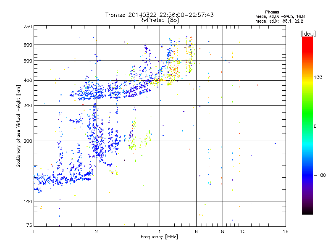The height and width of the screenshot is (252, 336).
Task: Click the x-axis label "Frequency [MHz]"
Action: click(159, 237)
